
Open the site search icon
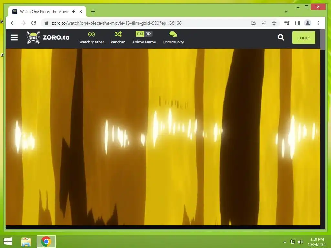click(281, 37)
